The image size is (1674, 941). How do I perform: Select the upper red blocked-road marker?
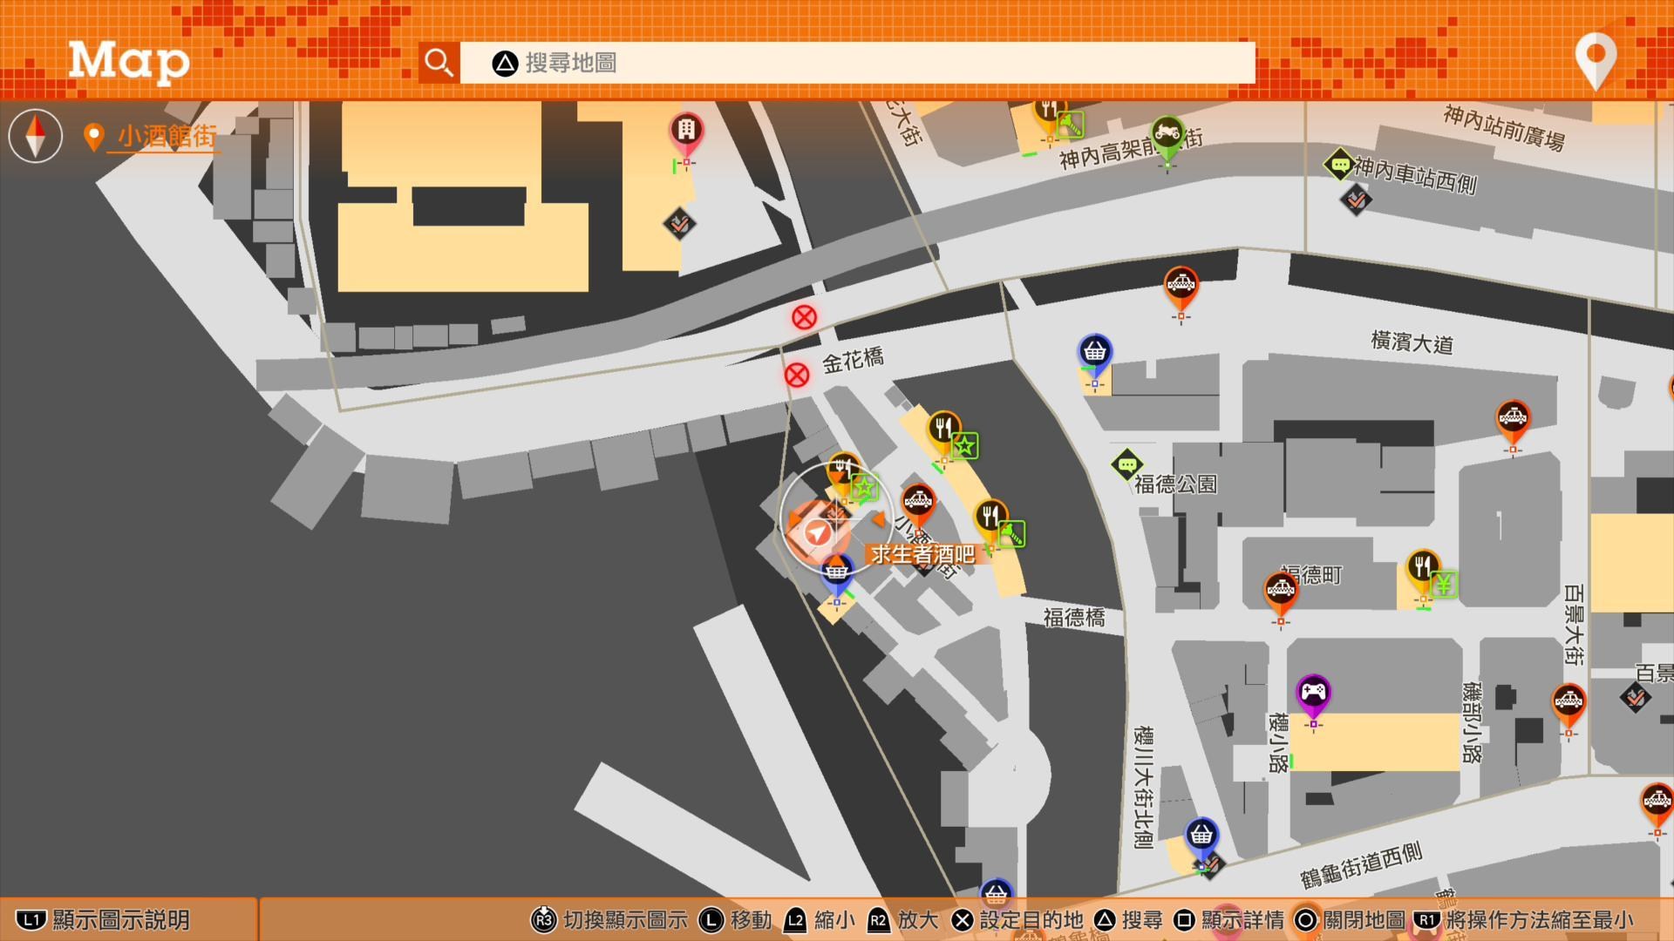tap(804, 317)
